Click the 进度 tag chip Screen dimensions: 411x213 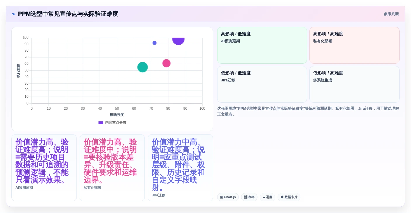tap(267, 197)
